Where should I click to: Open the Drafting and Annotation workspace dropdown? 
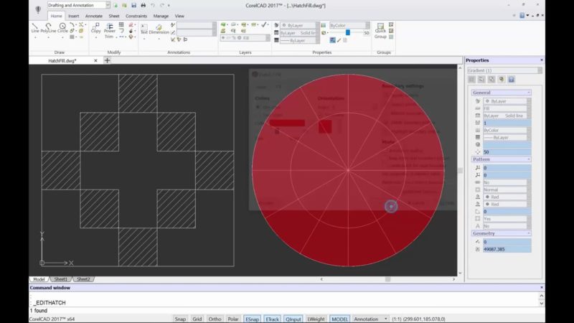point(77,5)
